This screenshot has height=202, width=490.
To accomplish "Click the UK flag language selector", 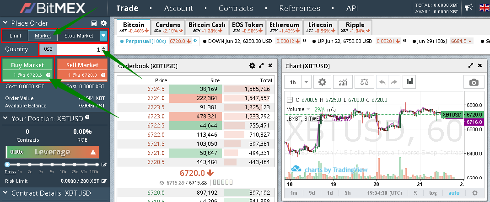I will coord(485,7).
